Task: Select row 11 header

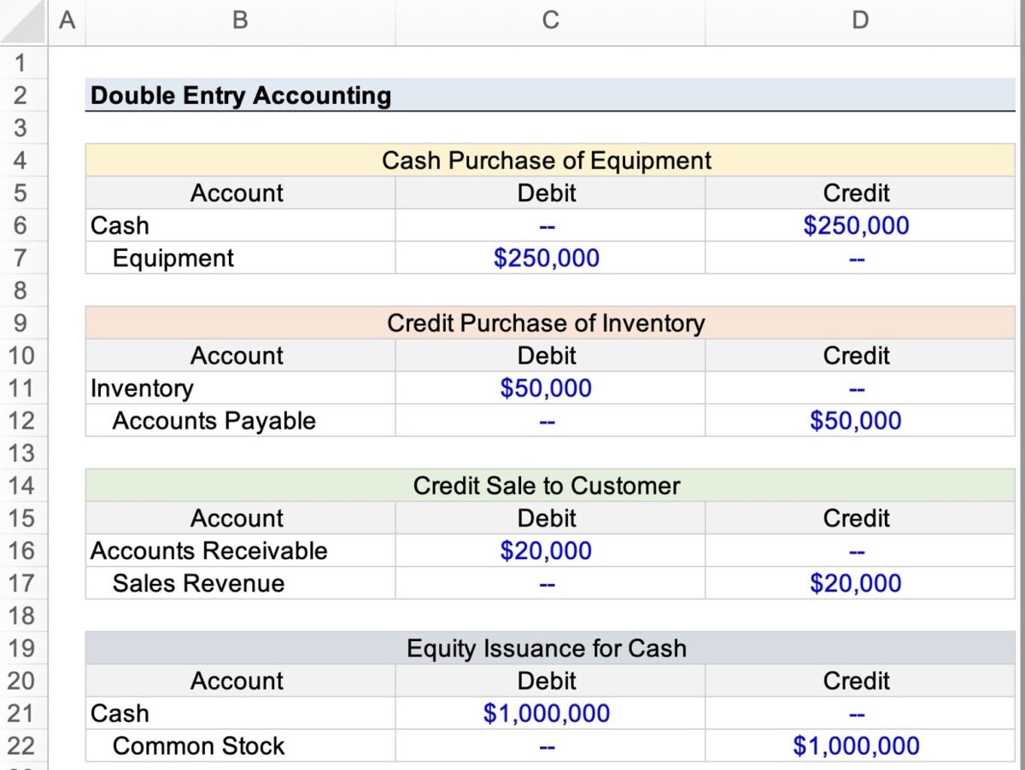Action: pos(21,388)
